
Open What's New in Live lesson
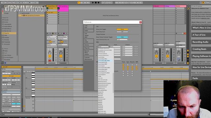click(x=201, y=28)
